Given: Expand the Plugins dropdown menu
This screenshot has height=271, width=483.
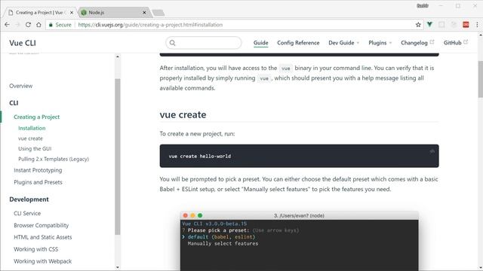Looking at the screenshot, I should pos(380,43).
